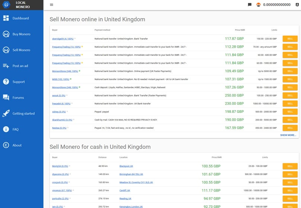Click the Buy Monero sidebar icon
The width and height of the screenshot is (301, 208).
(6, 34)
